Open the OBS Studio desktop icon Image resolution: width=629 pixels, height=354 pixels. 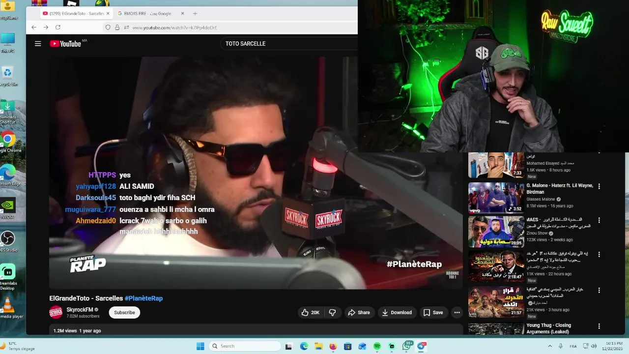coord(7,242)
